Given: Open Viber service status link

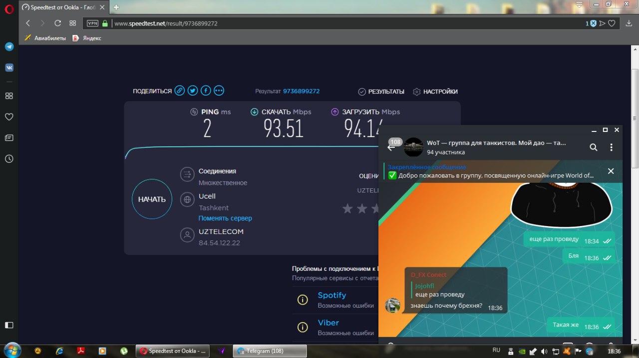Looking at the screenshot, I should pyautogui.click(x=328, y=323).
